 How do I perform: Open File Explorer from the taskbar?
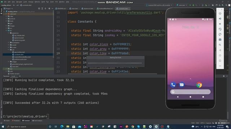(x=68, y=126)
